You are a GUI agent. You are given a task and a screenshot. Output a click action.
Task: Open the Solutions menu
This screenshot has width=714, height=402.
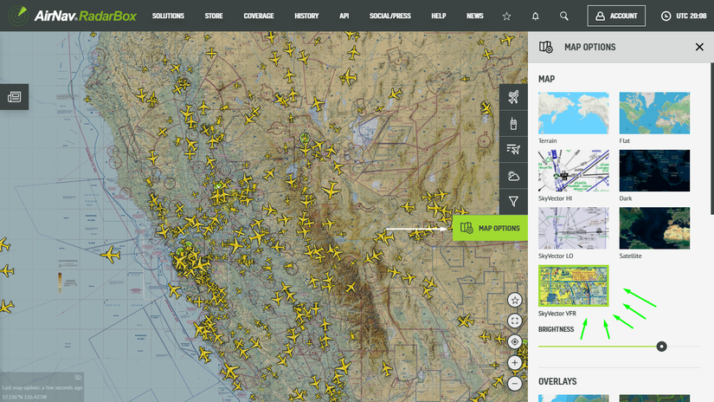click(168, 16)
